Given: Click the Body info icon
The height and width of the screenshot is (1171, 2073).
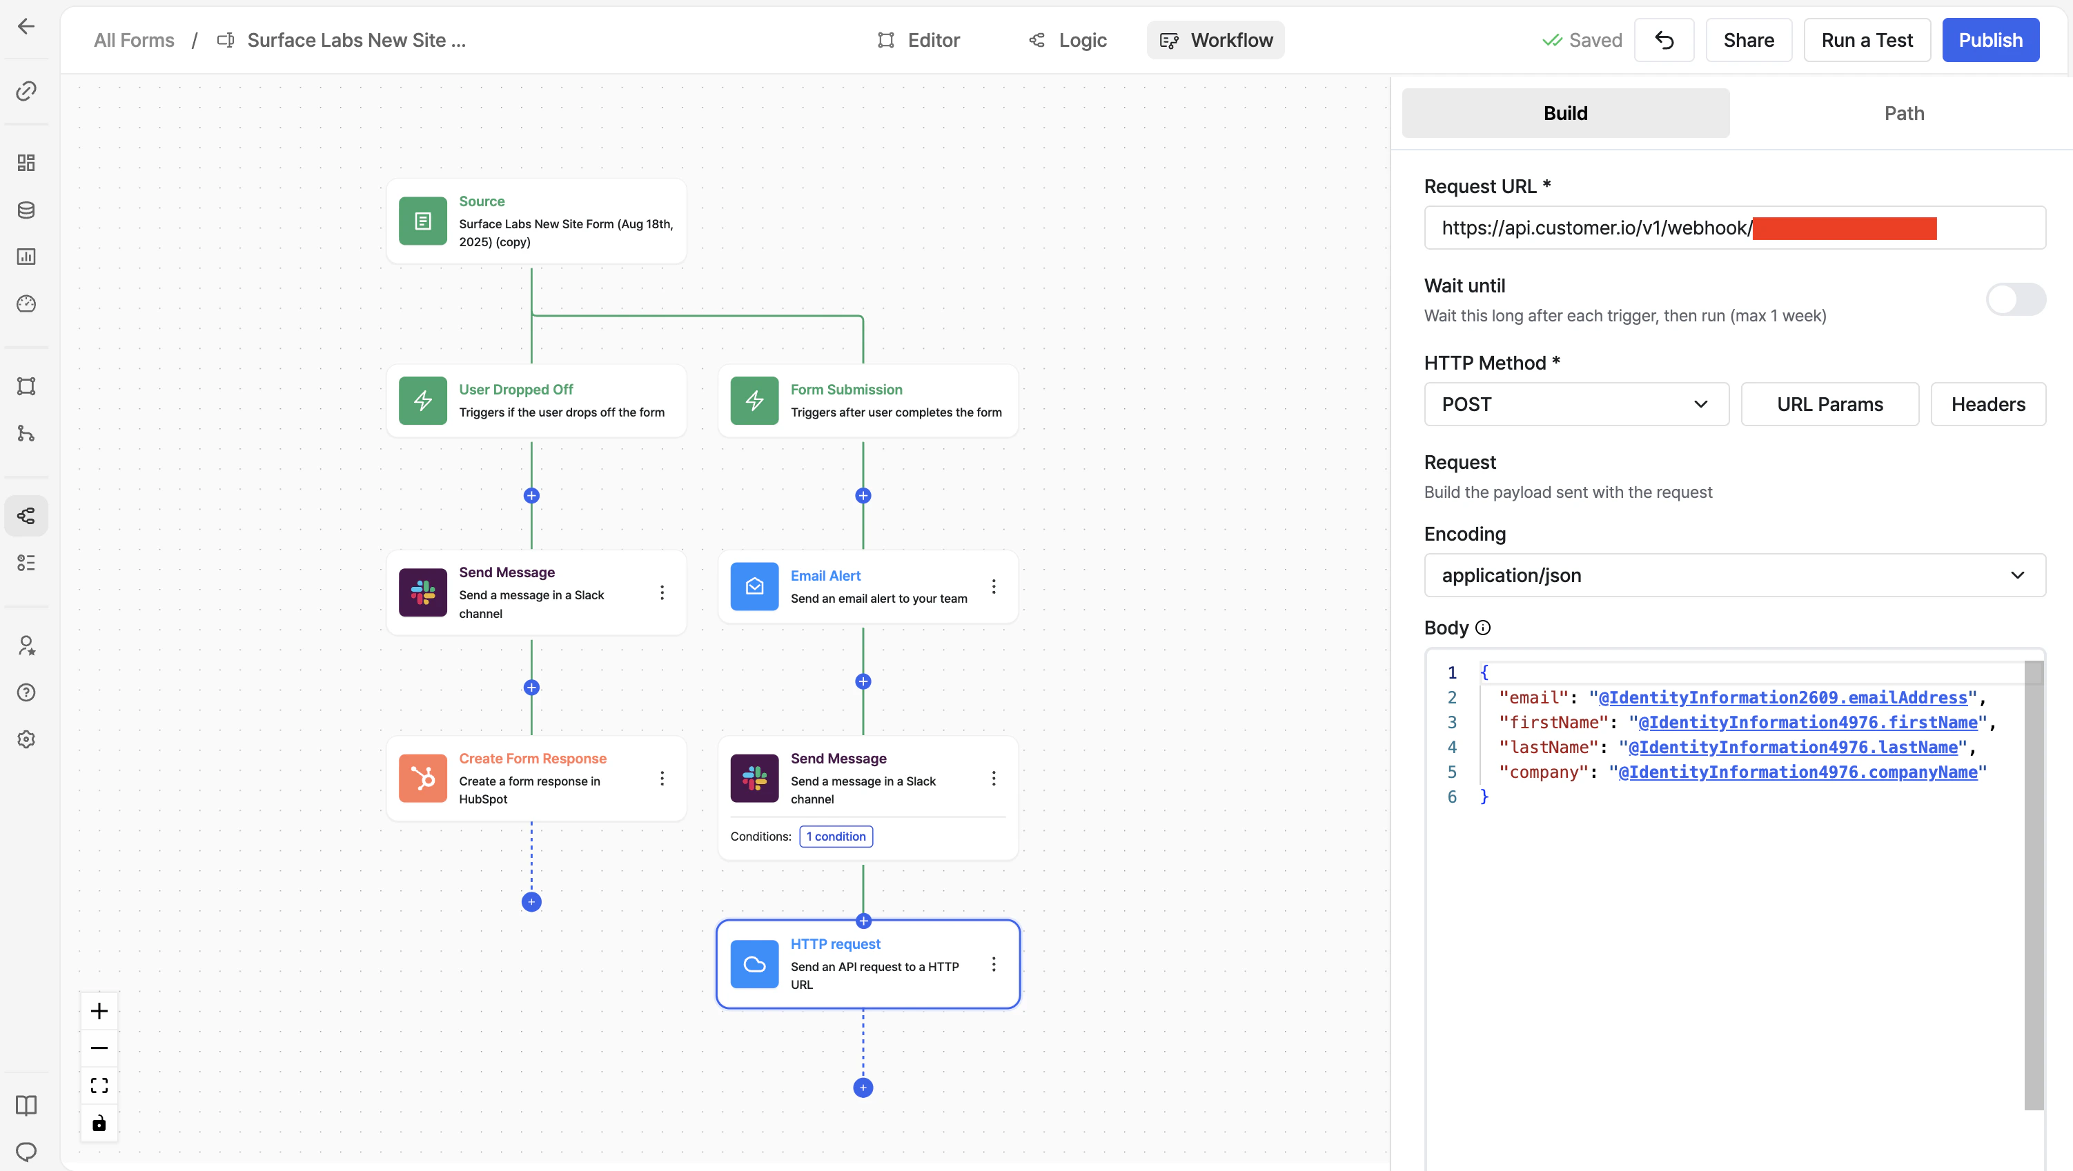Looking at the screenshot, I should 1483,628.
